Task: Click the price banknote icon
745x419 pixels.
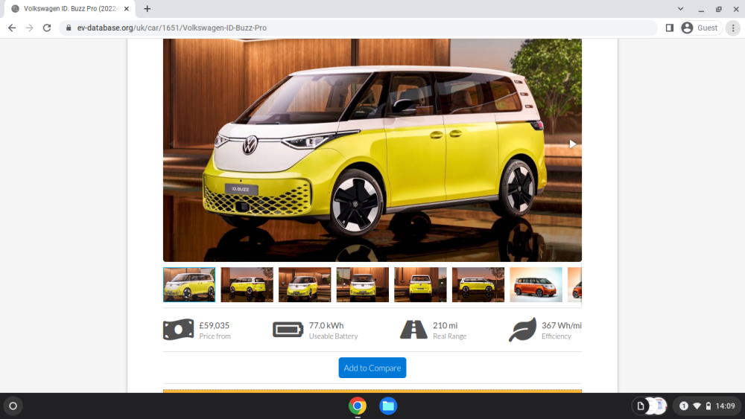Action: [x=178, y=329]
